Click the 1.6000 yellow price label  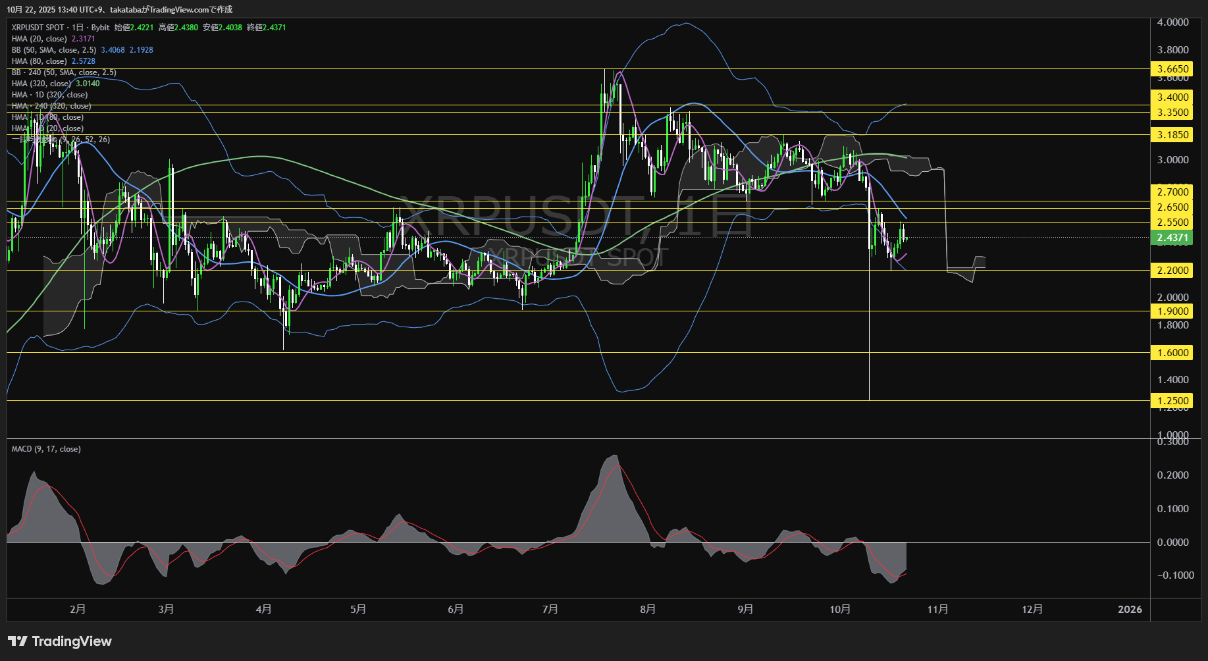pos(1172,352)
